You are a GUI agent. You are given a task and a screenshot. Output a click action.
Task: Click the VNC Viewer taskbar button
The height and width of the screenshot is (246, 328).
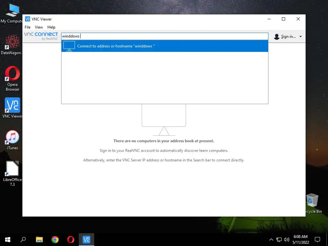click(x=86, y=240)
